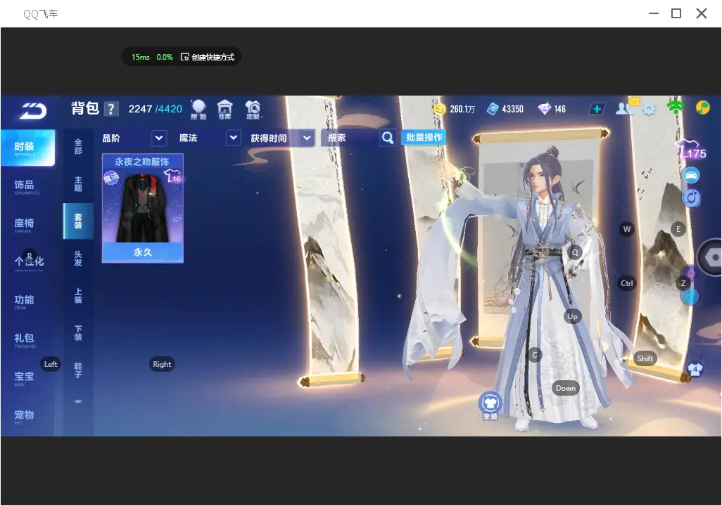Viewport: 722px width, 506px height.
Task: Click the blue music note round icon
Action: click(691, 197)
